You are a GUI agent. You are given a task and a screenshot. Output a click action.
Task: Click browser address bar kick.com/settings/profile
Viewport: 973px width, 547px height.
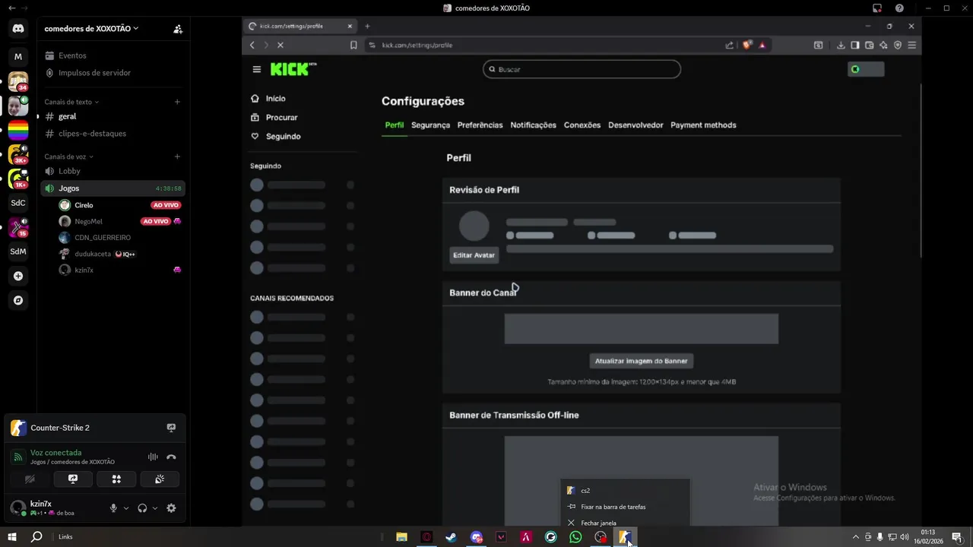[x=544, y=45]
